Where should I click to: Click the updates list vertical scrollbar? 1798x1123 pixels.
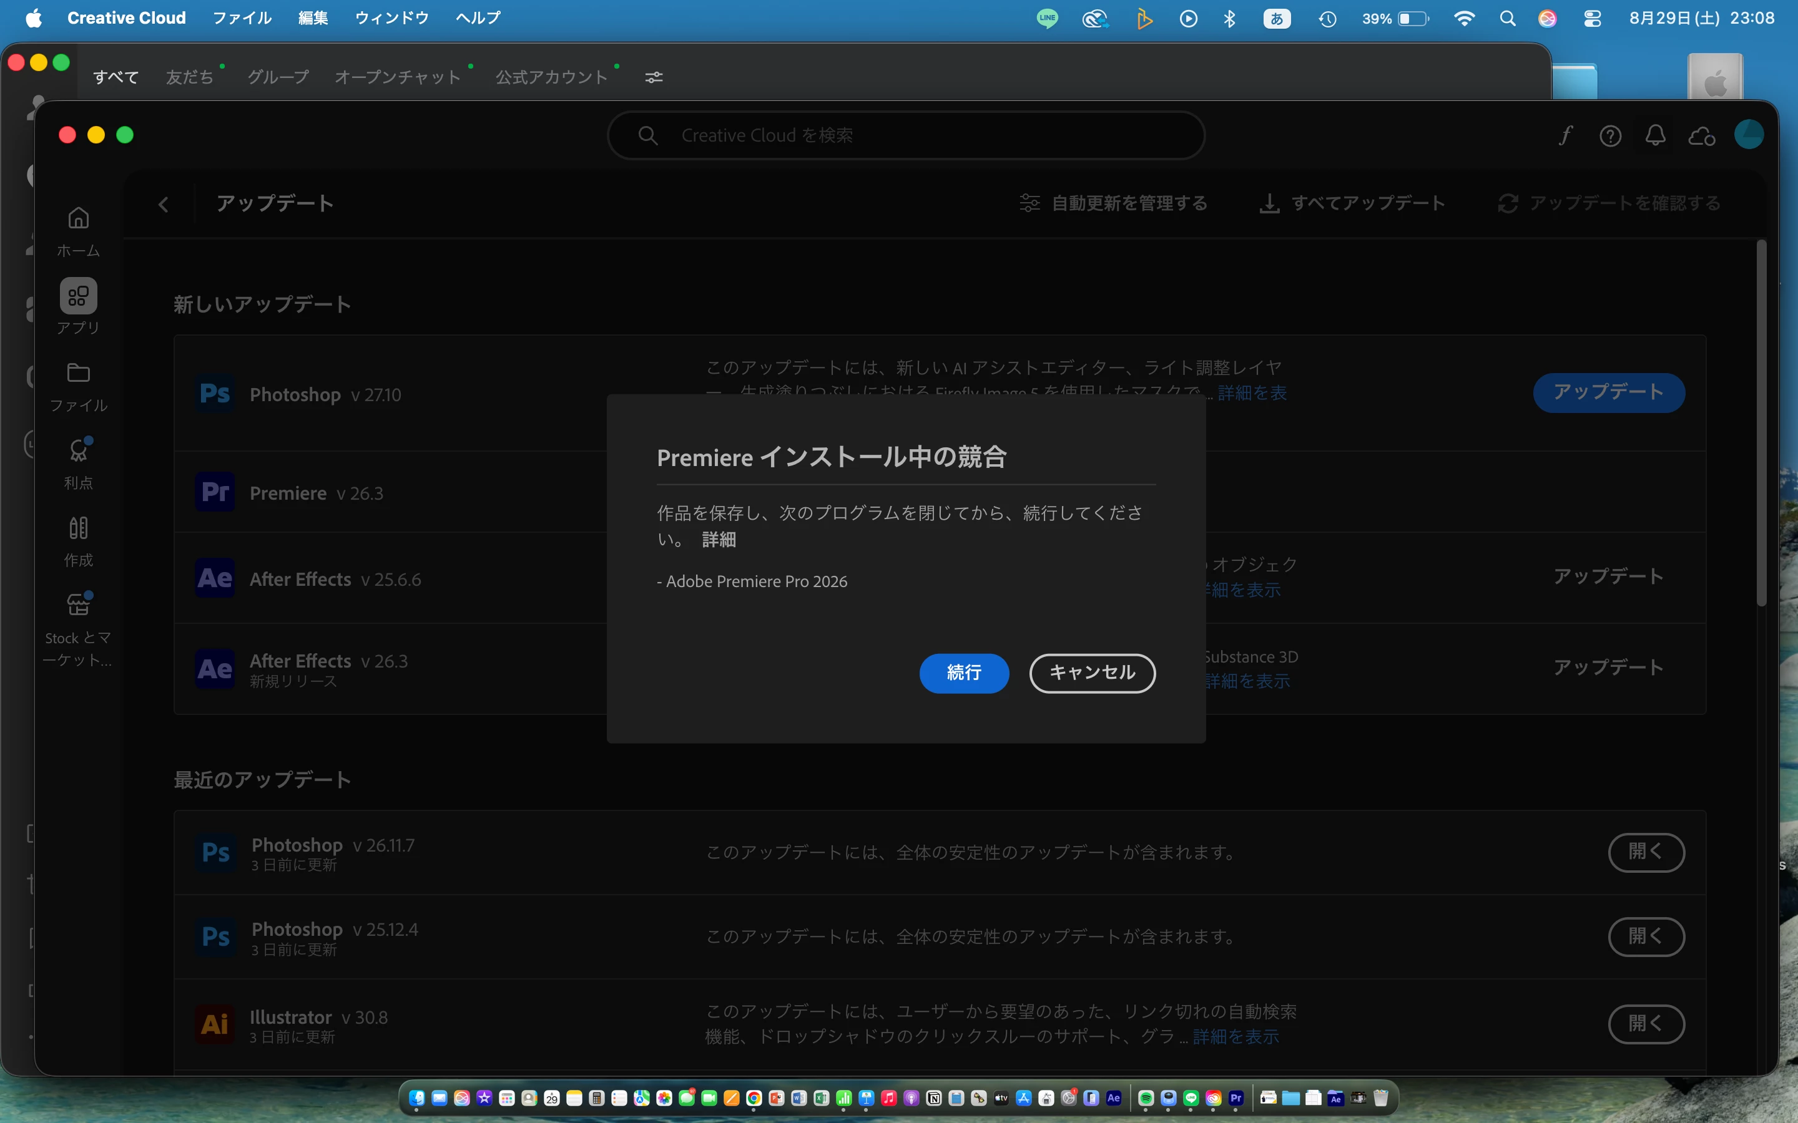pyautogui.click(x=1761, y=424)
